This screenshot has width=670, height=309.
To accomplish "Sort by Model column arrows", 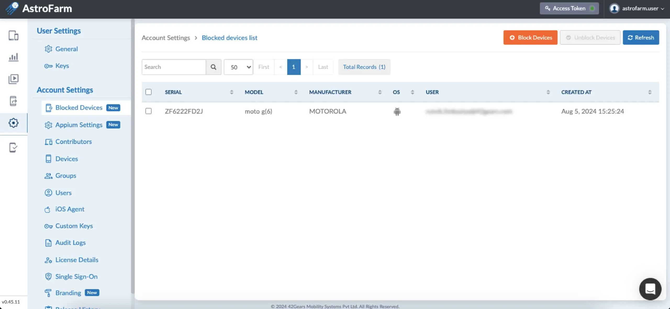I will 296,92.
